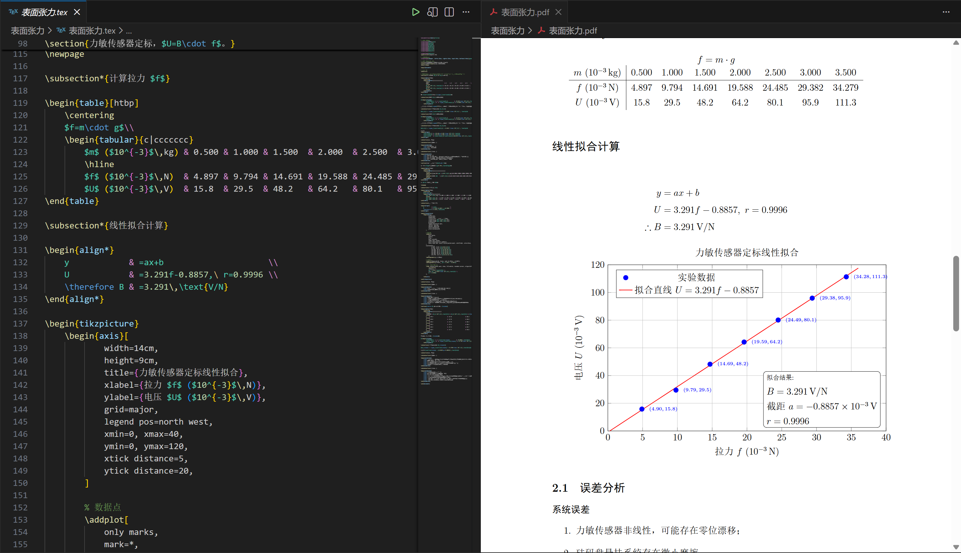Click the Split Editor icon in the toolbar
The image size is (961, 553).
pos(449,12)
